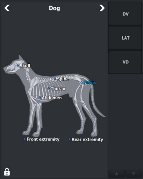
Task: Click the up arrow below projection list
Action: [x=117, y=174]
